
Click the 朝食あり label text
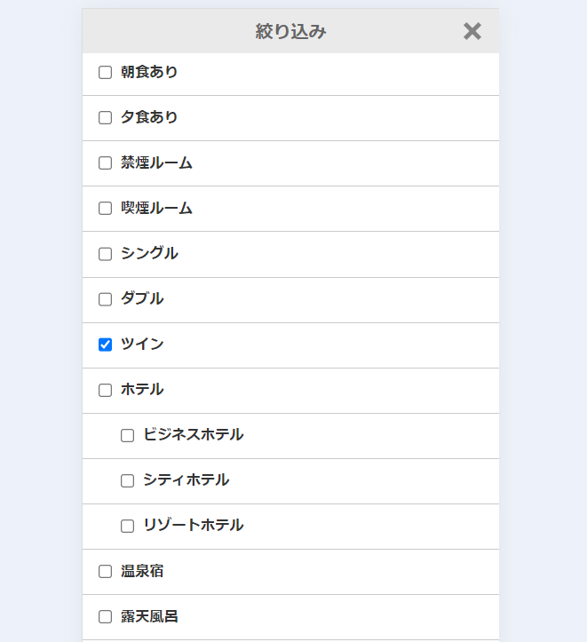149,72
